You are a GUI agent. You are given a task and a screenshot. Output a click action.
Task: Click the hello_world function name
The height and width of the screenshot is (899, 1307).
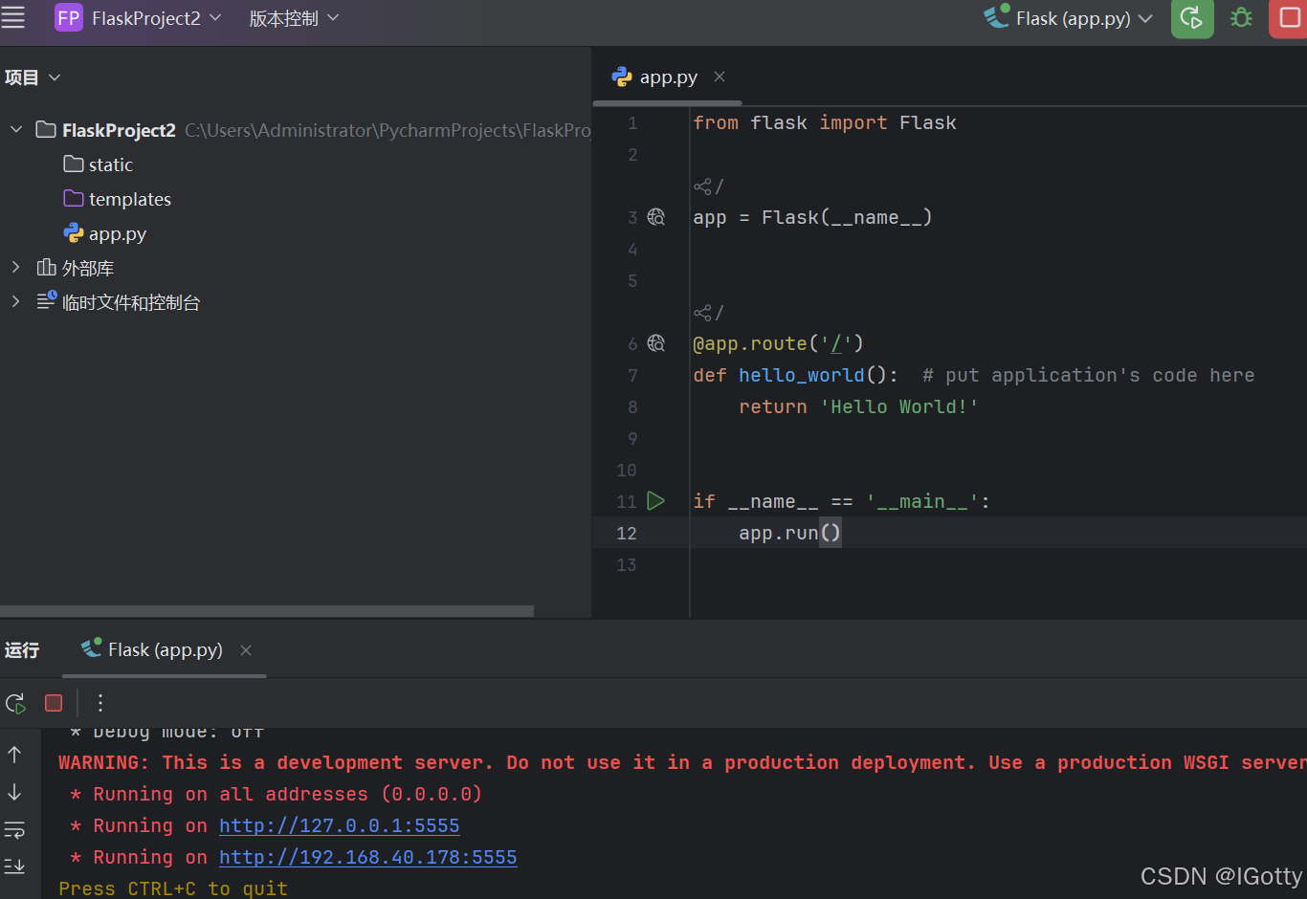(801, 375)
